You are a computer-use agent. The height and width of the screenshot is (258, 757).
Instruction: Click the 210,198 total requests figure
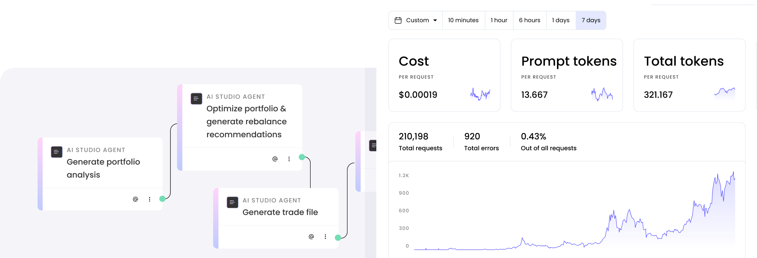(413, 137)
